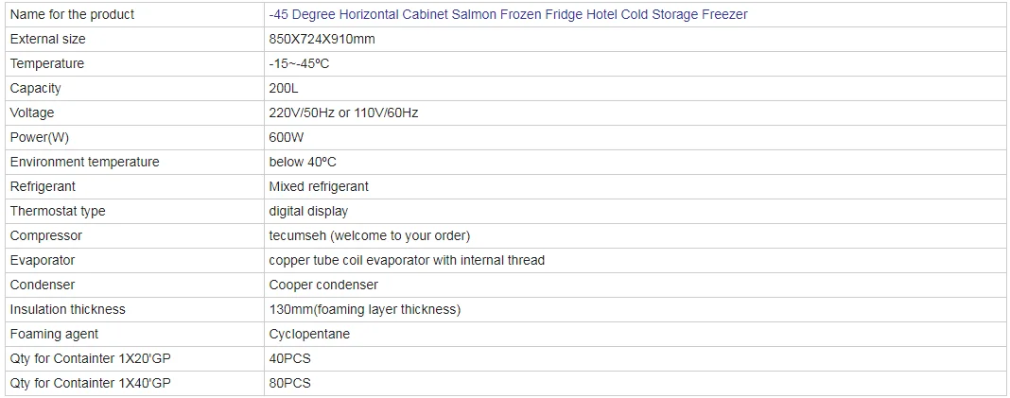Screen dimensions: 1010x398
Task: Click the Capacity value 200L
Action: tap(284, 88)
